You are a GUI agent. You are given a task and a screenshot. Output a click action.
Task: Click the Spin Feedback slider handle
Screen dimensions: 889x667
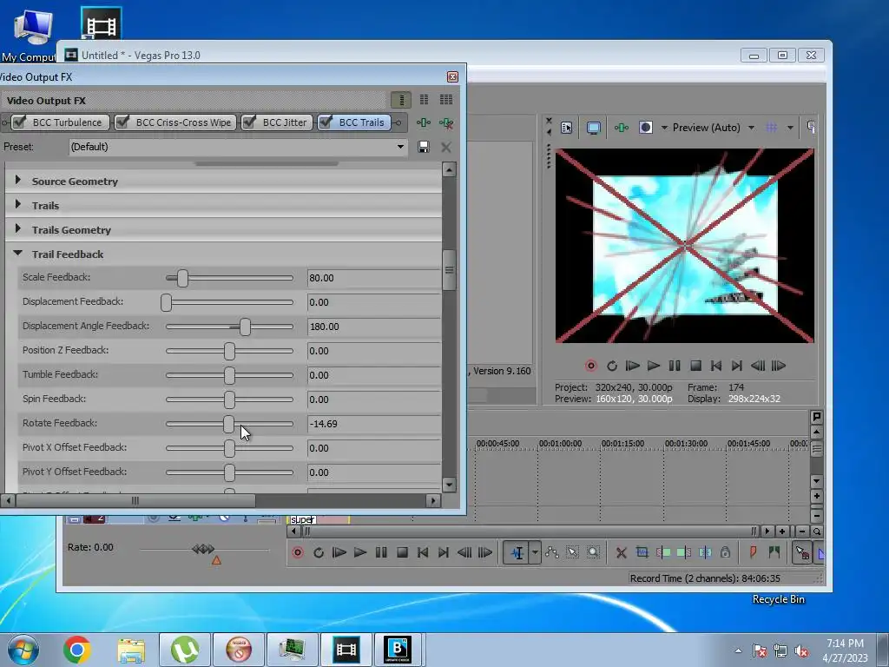pyautogui.click(x=229, y=400)
